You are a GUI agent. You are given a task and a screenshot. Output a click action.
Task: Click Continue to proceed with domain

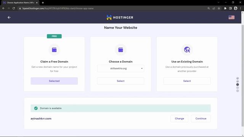coord(201,118)
